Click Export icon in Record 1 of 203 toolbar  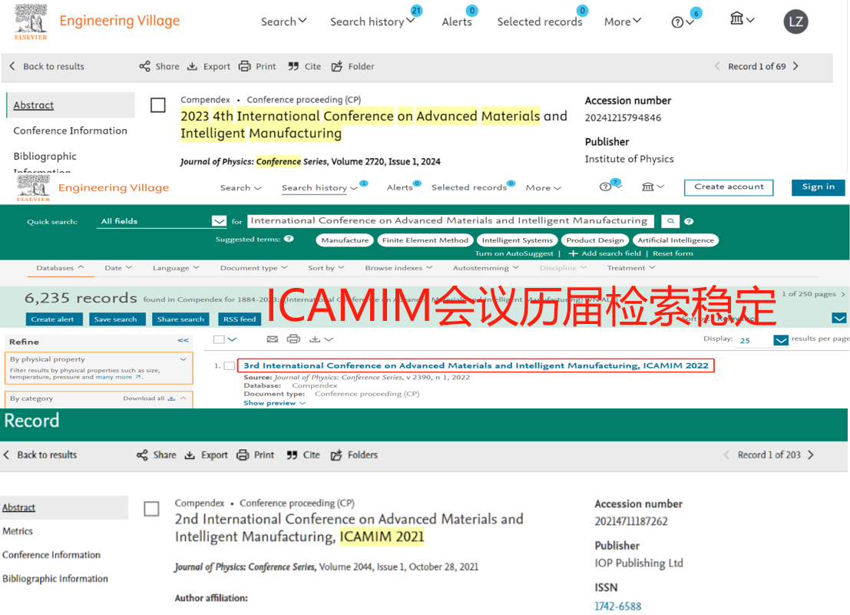tap(190, 455)
